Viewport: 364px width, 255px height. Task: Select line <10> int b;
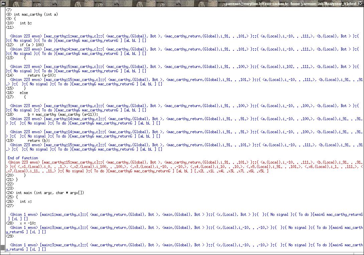(x=19, y=23)
